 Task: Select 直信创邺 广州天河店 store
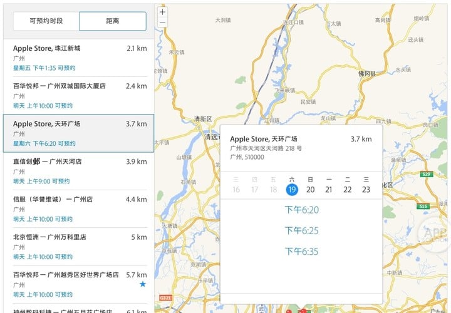tap(78, 171)
